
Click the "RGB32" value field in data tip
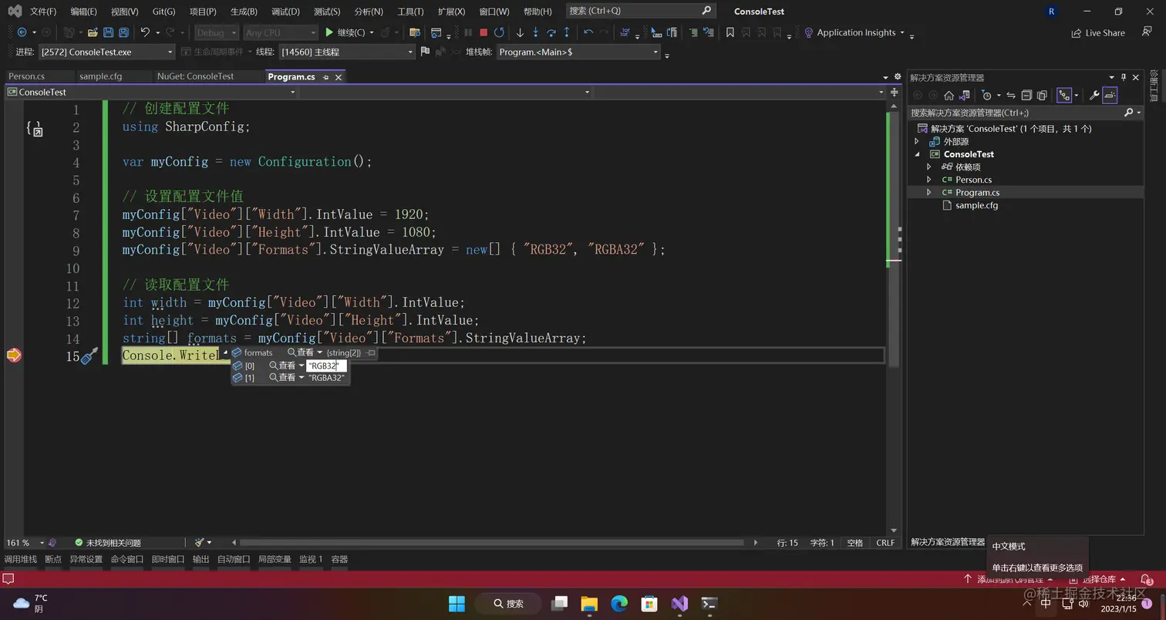[326, 366]
